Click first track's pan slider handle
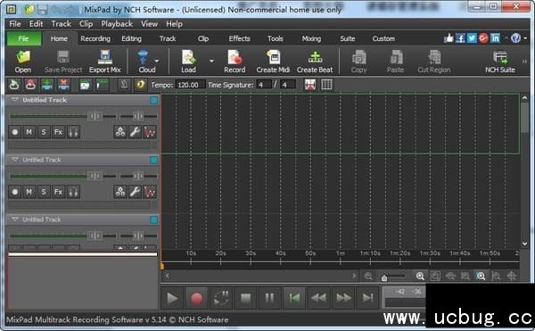Viewport: 535px width, 331px height. pyautogui.click(x=138, y=116)
